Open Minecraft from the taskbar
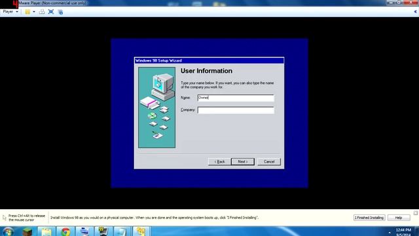 pyautogui.click(x=27, y=231)
